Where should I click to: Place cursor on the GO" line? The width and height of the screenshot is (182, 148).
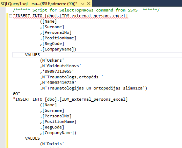coord(16,94)
